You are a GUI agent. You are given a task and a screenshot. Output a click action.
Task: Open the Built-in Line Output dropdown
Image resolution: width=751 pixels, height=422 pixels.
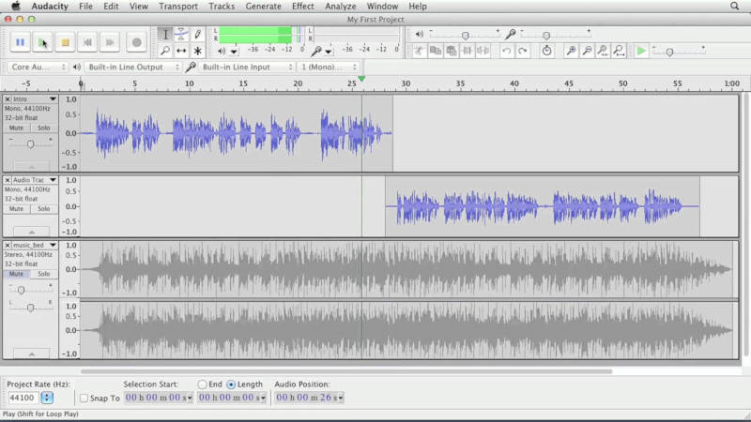pyautogui.click(x=130, y=68)
